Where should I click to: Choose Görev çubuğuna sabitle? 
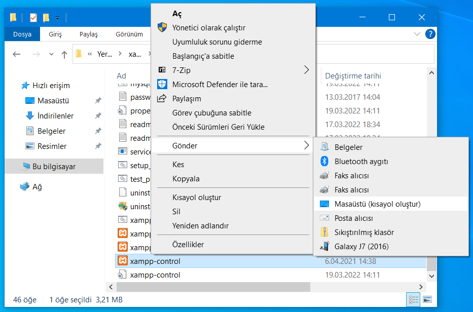233,113
